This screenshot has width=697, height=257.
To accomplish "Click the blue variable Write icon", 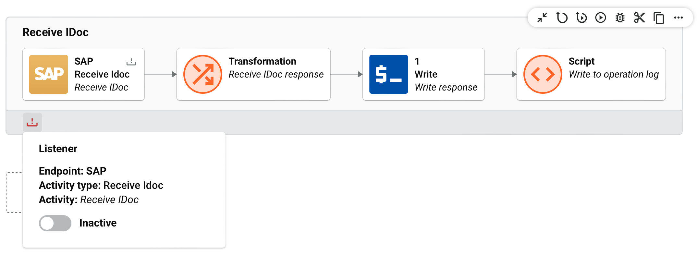I will [388, 74].
